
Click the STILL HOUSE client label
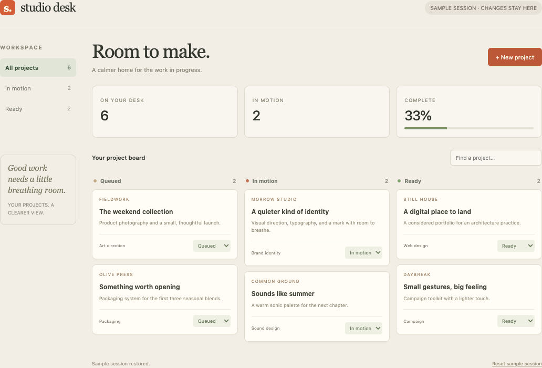pyautogui.click(x=421, y=199)
